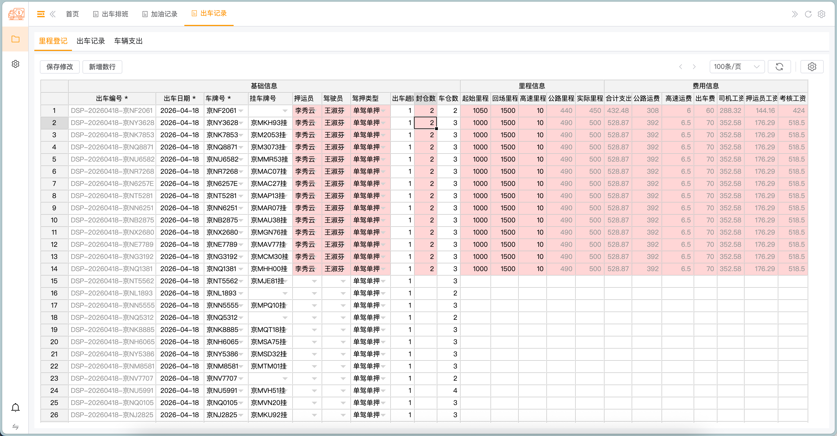Click the 保存修改 button
Viewport: 837px width, 436px height.
(60, 67)
